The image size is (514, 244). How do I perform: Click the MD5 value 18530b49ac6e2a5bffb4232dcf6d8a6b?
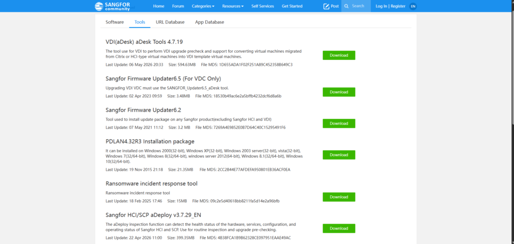pyautogui.click(x=247, y=96)
